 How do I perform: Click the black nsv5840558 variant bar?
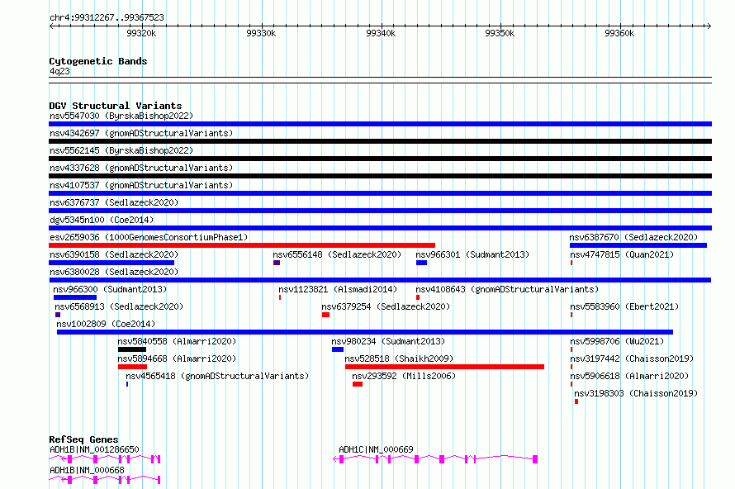(131, 349)
